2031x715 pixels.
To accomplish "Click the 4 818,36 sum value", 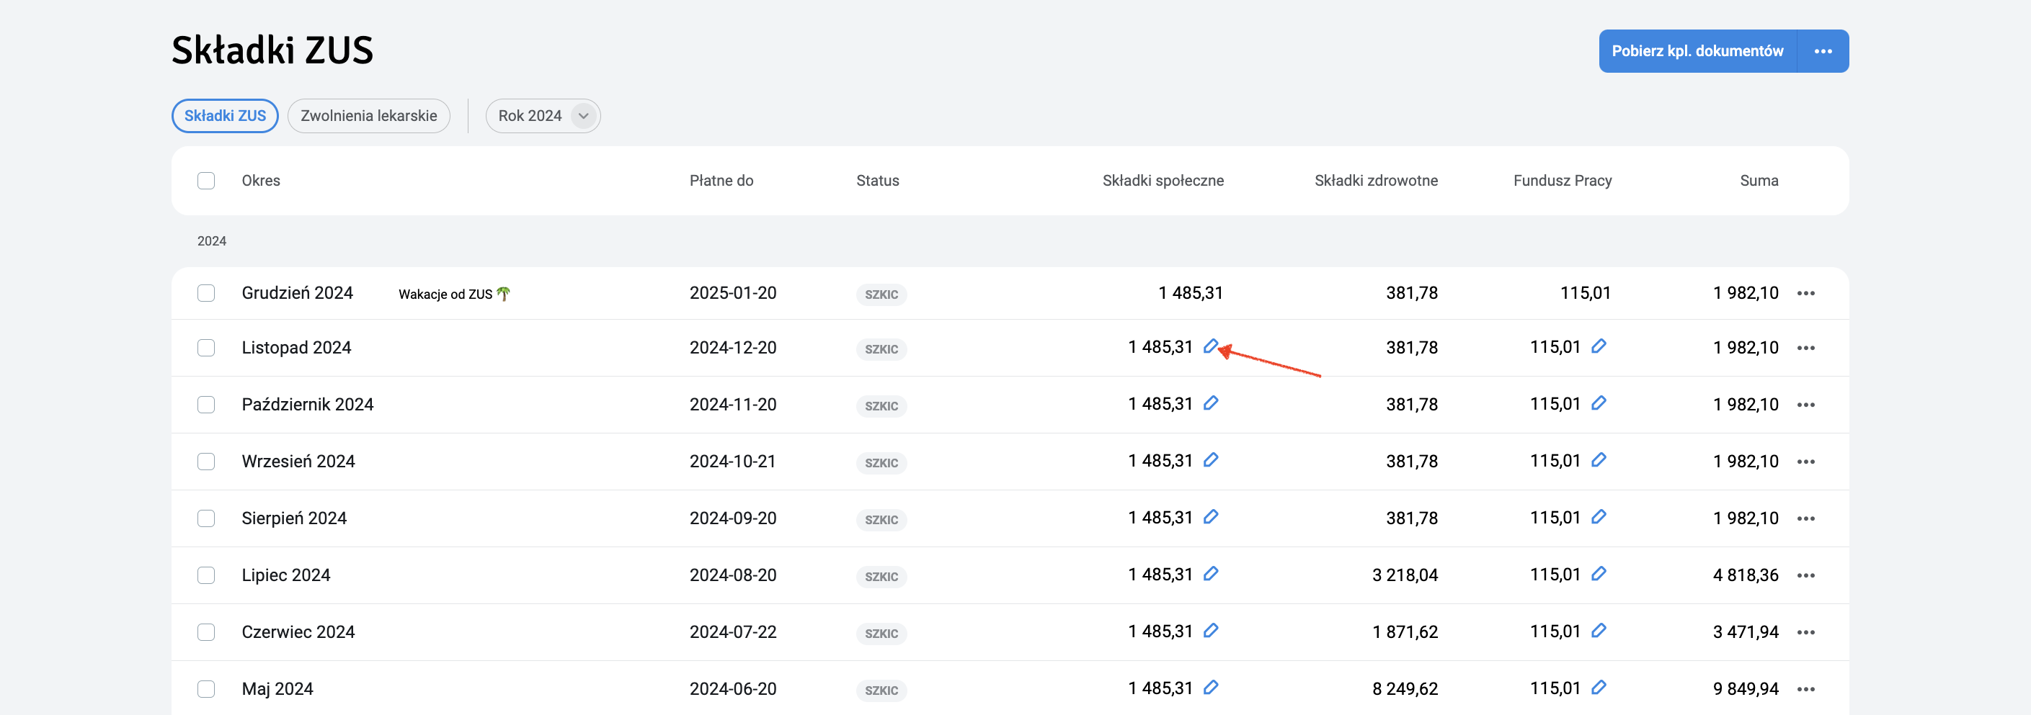I will pyautogui.click(x=1746, y=575).
